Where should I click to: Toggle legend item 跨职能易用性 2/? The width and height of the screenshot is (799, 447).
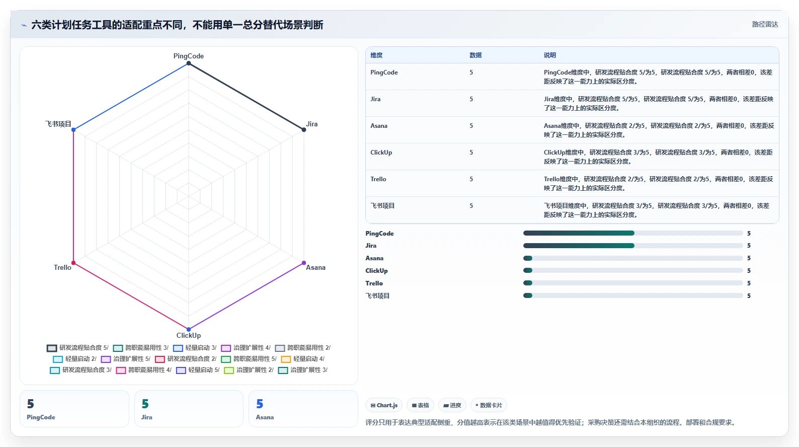tap(303, 348)
